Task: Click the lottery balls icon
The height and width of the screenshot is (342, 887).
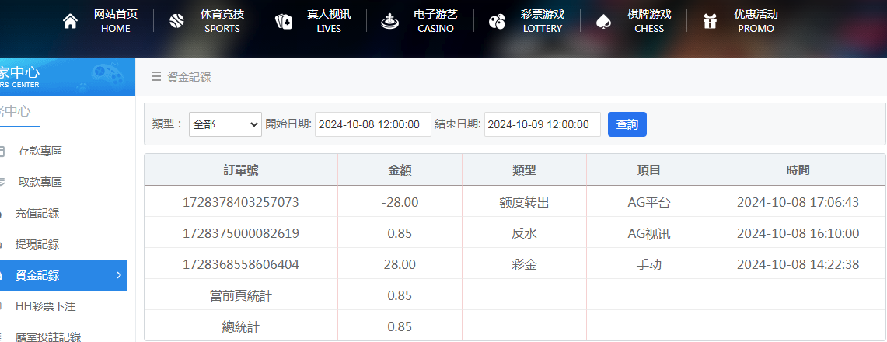Action: click(497, 22)
